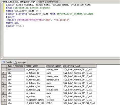
Task: Select row header 5
Action: [x=4, y=83]
